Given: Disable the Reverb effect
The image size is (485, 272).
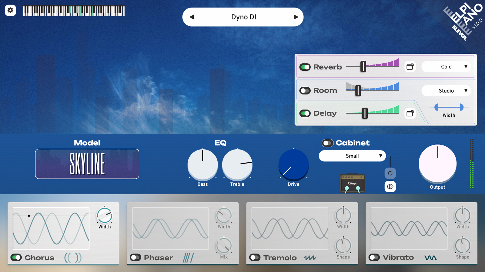Looking at the screenshot, I should point(305,67).
